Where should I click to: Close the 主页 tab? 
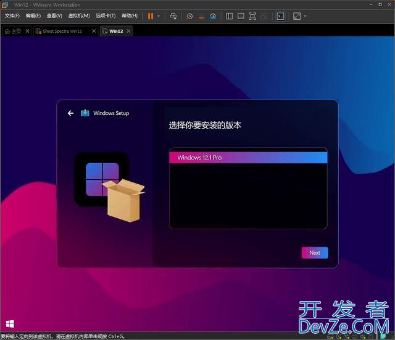coord(27,31)
